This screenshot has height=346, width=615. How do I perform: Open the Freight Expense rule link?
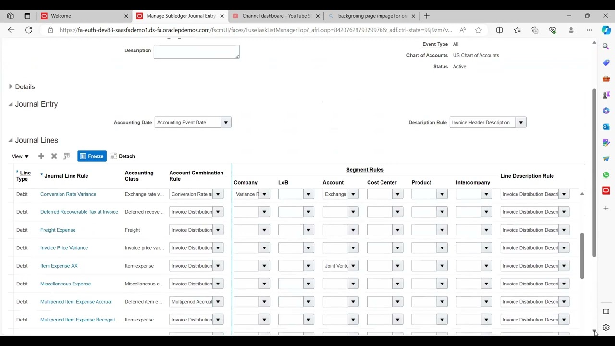point(58,230)
